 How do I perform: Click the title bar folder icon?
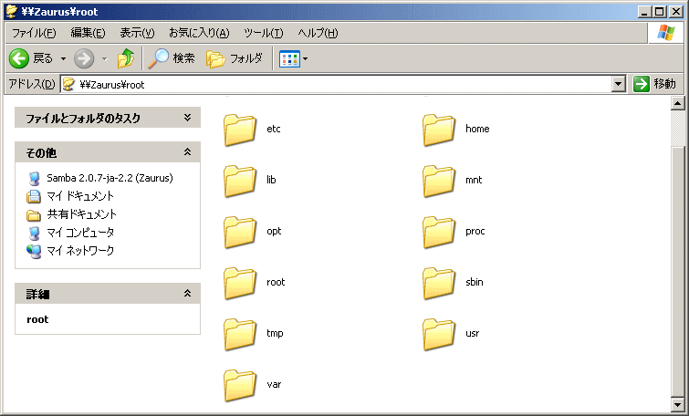click(x=12, y=11)
